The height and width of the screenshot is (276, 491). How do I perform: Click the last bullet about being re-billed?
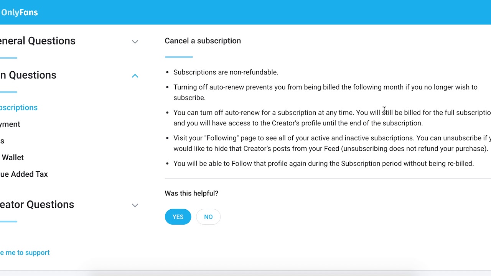pos(323,163)
